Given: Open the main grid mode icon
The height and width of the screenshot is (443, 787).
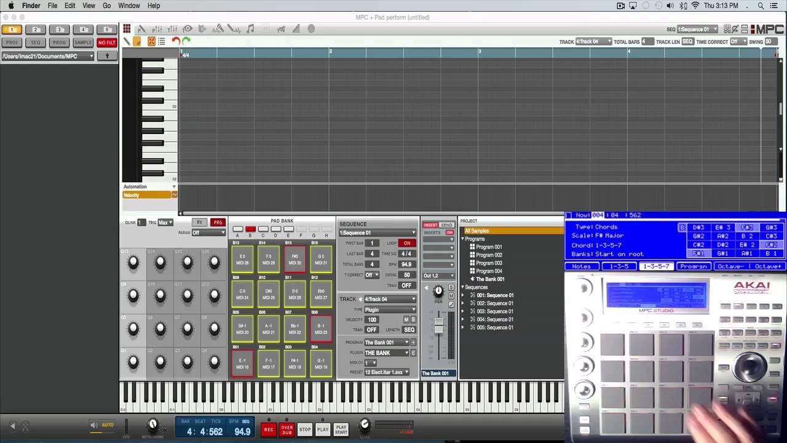Looking at the screenshot, I should 127,29.
